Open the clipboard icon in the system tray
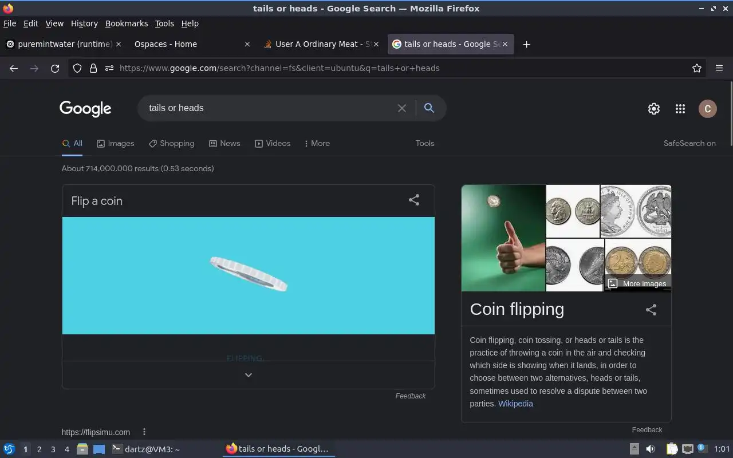Viewport: 733px width, 458px height. 672,449
